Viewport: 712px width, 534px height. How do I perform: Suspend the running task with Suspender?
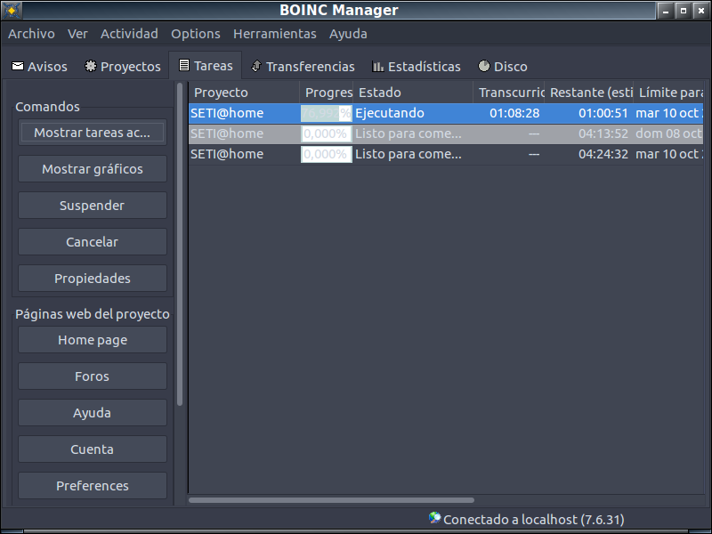click(92, 205)
